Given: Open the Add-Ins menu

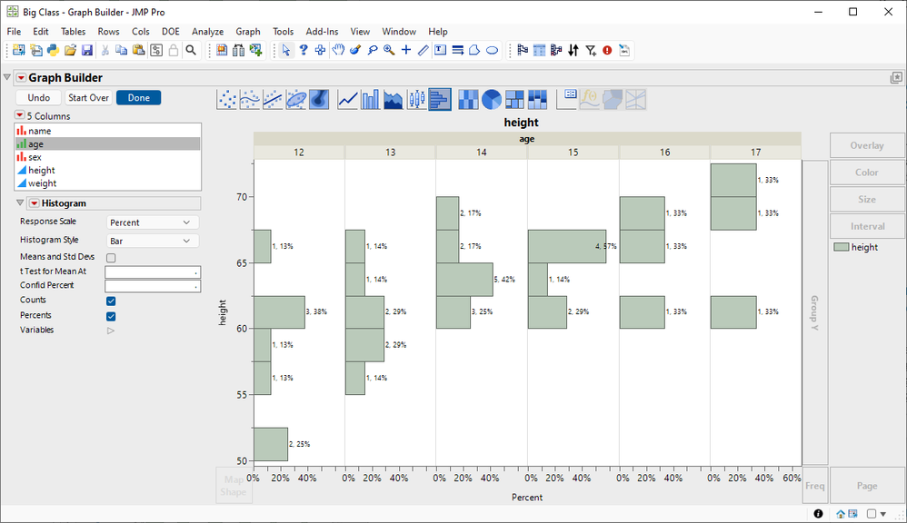Looking at the screenshot, I should 323,32.
